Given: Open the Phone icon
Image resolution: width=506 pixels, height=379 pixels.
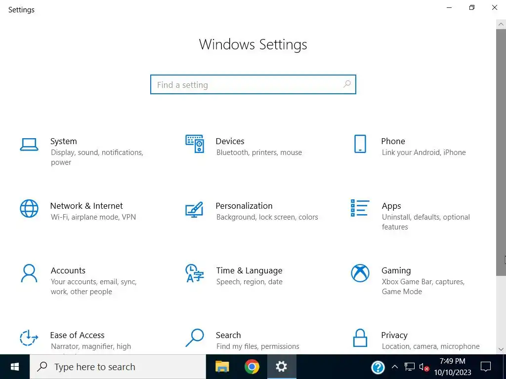Looking at the screenshot, I should pyautogui.click(x=360, y=144).
